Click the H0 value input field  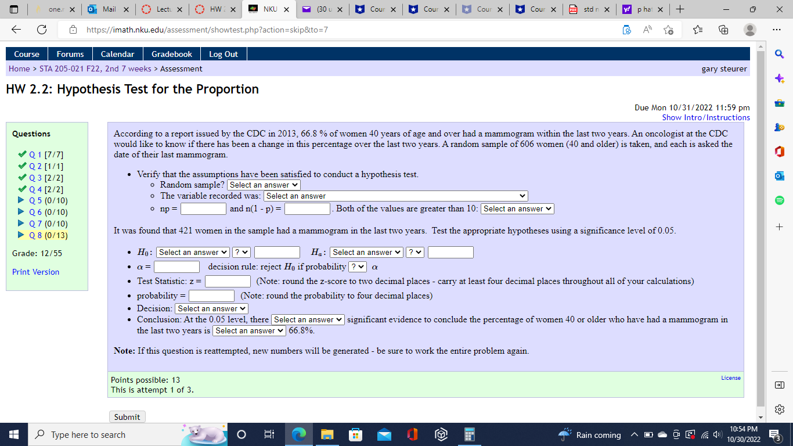[x=277, y=252]
